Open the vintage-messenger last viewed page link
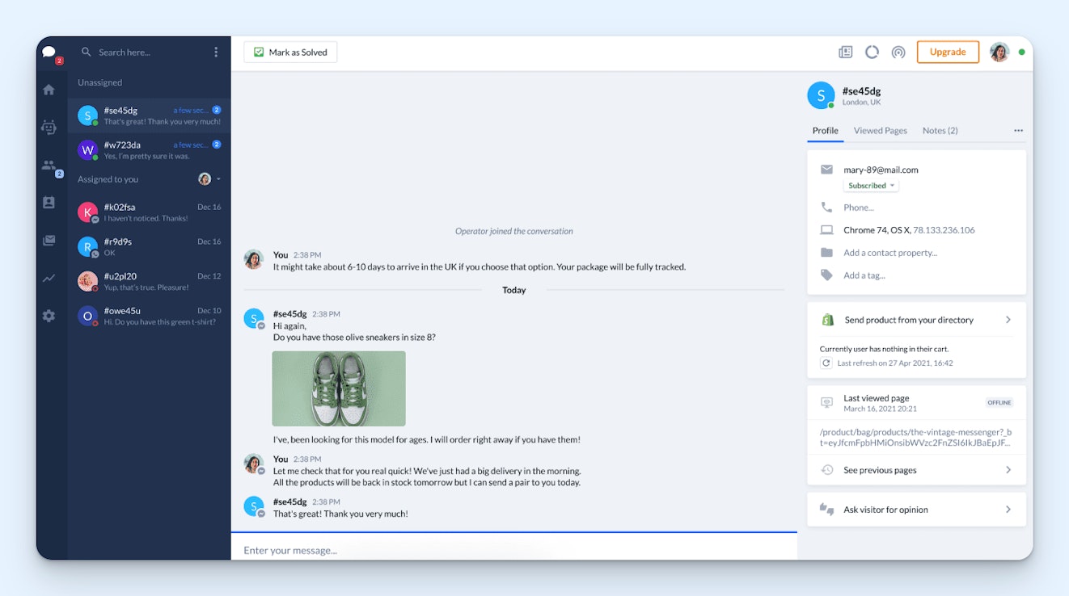The height and width of the screenshot is (596, 1069). click(915, 437)
